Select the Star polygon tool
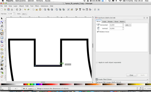 click(2, 49)
